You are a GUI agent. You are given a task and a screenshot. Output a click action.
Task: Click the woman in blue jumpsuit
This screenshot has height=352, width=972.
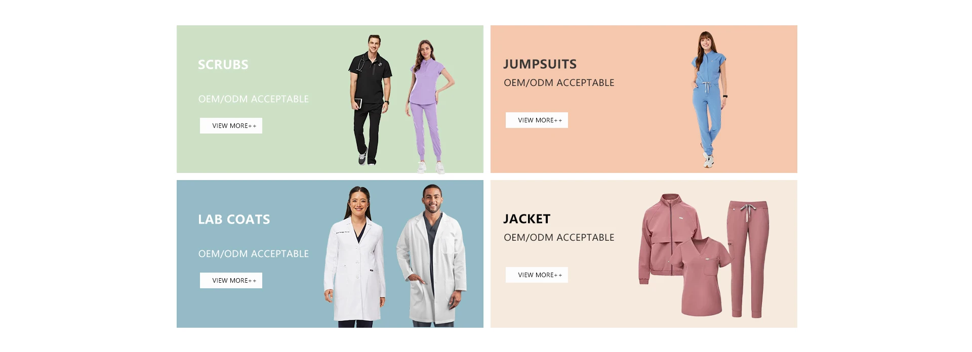click(709, 99)
